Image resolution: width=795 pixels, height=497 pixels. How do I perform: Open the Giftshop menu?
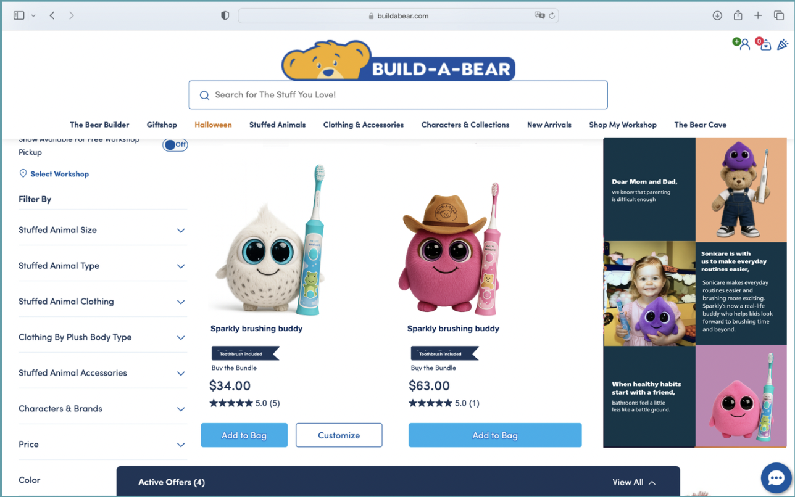point(162,125)
